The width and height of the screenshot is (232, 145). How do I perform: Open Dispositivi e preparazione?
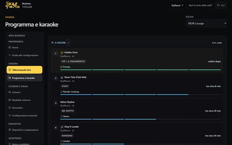(24, 130)
